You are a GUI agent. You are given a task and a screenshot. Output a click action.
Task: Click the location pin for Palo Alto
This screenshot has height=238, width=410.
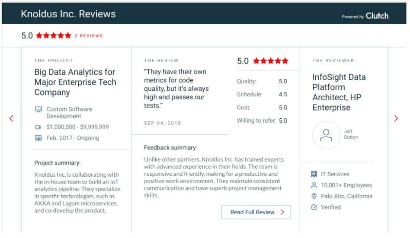click(314, 196)
